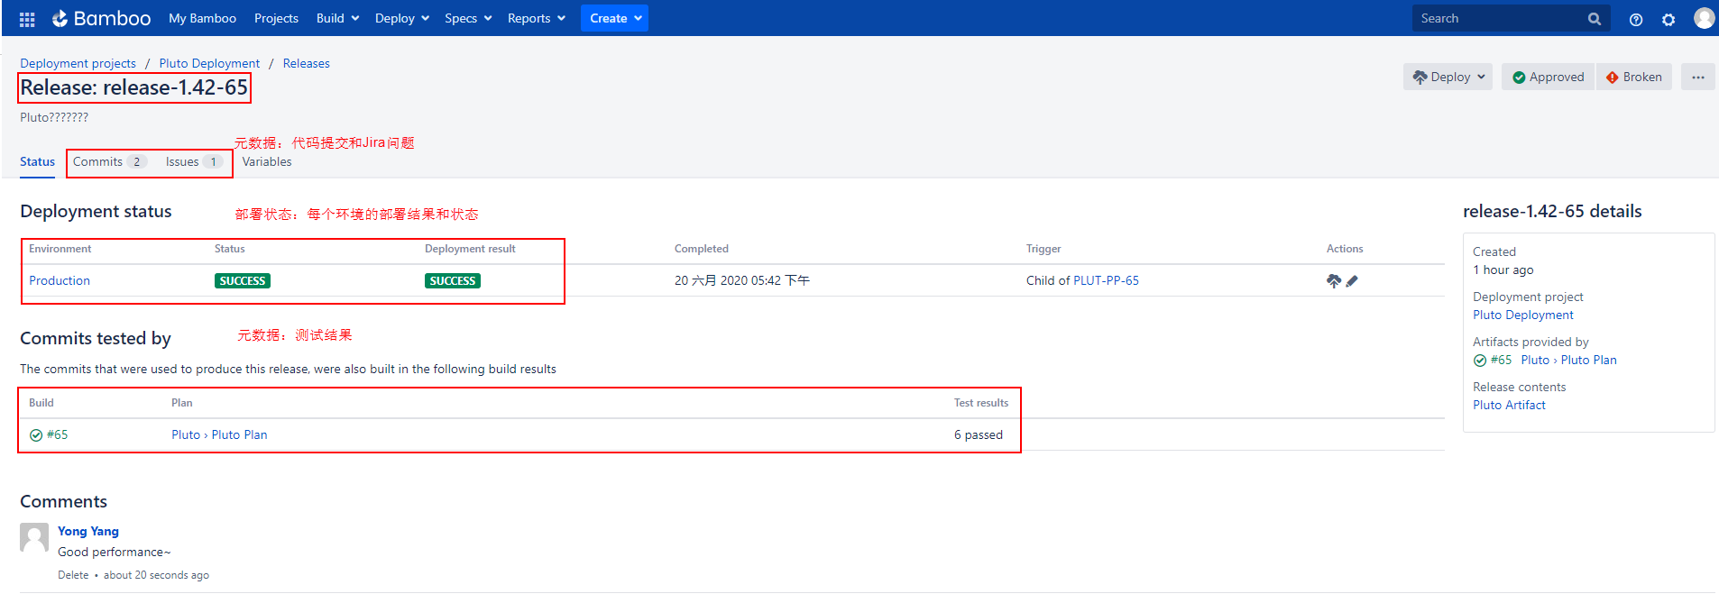
Task: Click into the Search field
Action: click(x=1497, y=19)
